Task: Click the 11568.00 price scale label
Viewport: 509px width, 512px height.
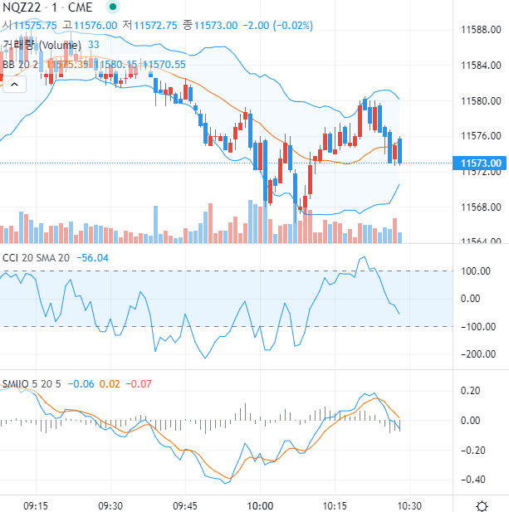Action: tap(483, 207)
